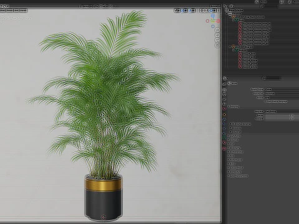Click the properties editor search field
Screen dimensions: 299x224
coord(271,78)
